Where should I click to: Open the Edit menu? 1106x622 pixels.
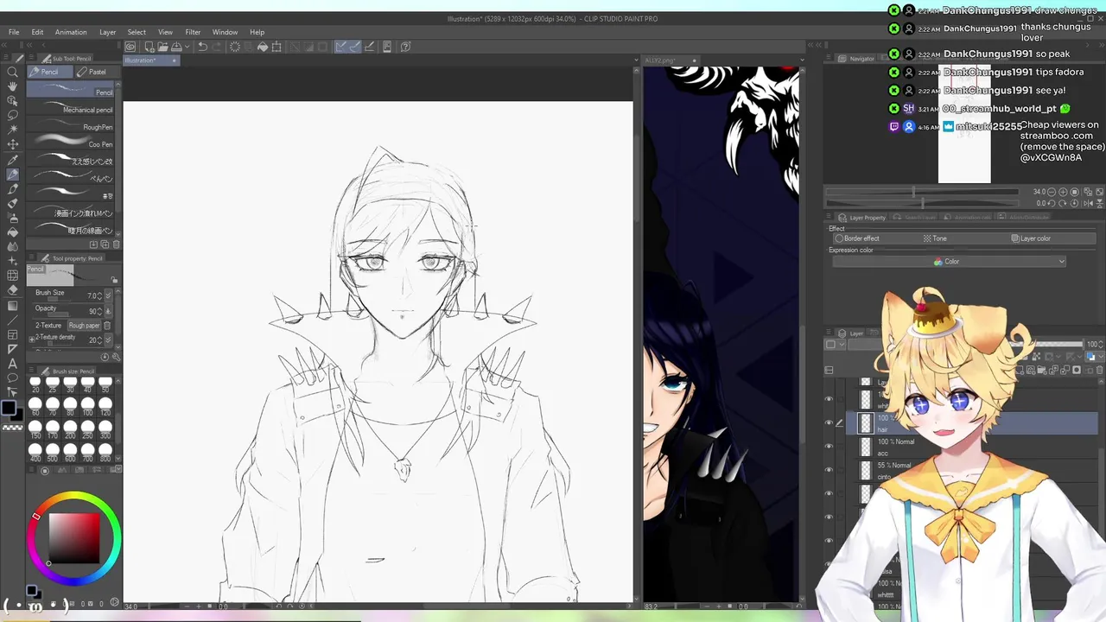point(37,32)
